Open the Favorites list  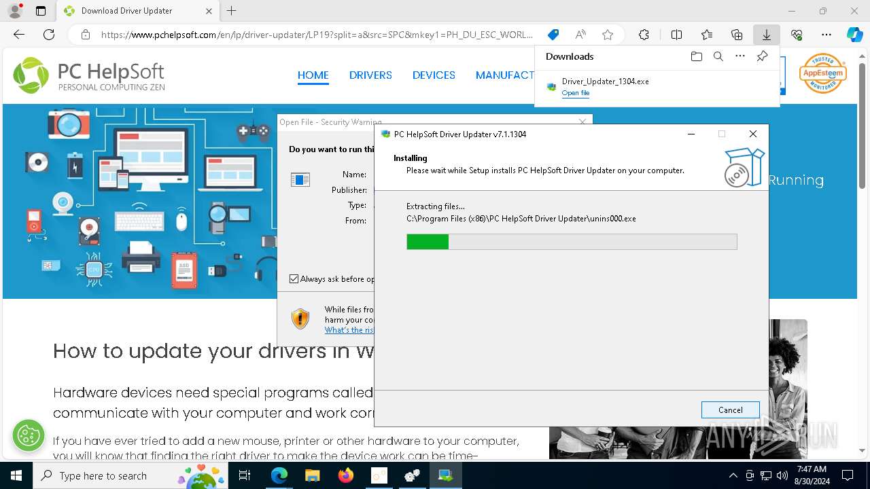coord(707,35)
